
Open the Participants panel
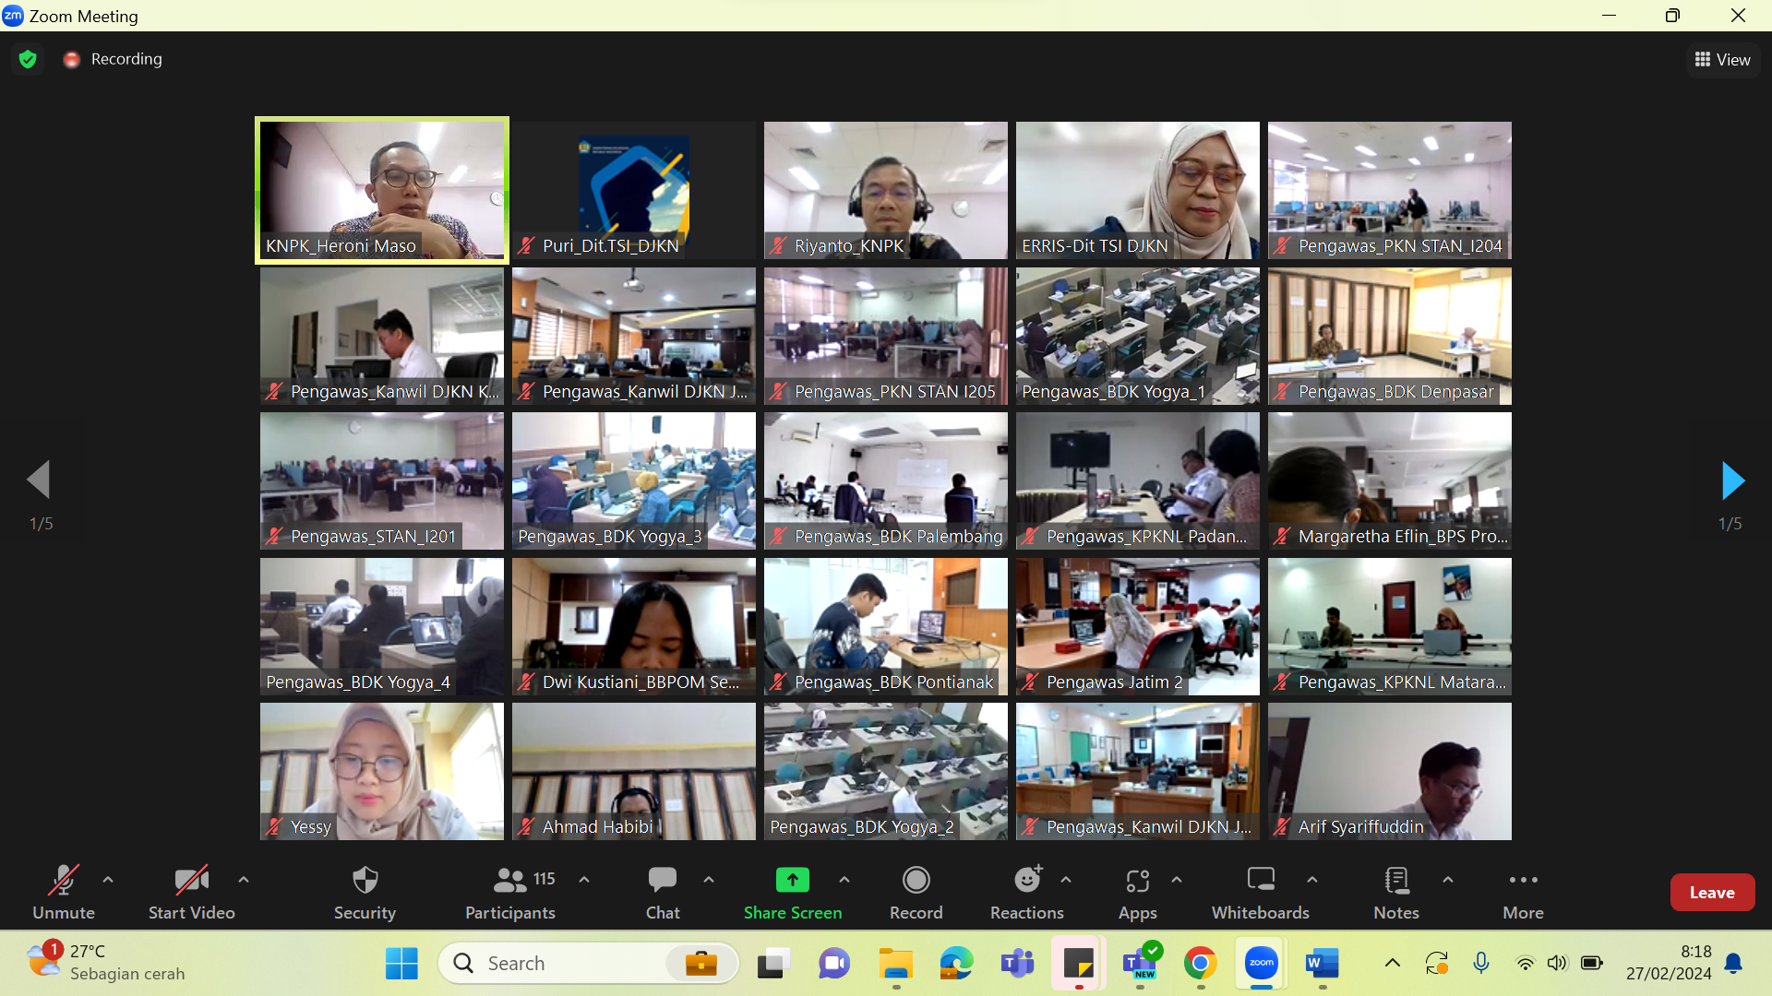tap(510, 892)
